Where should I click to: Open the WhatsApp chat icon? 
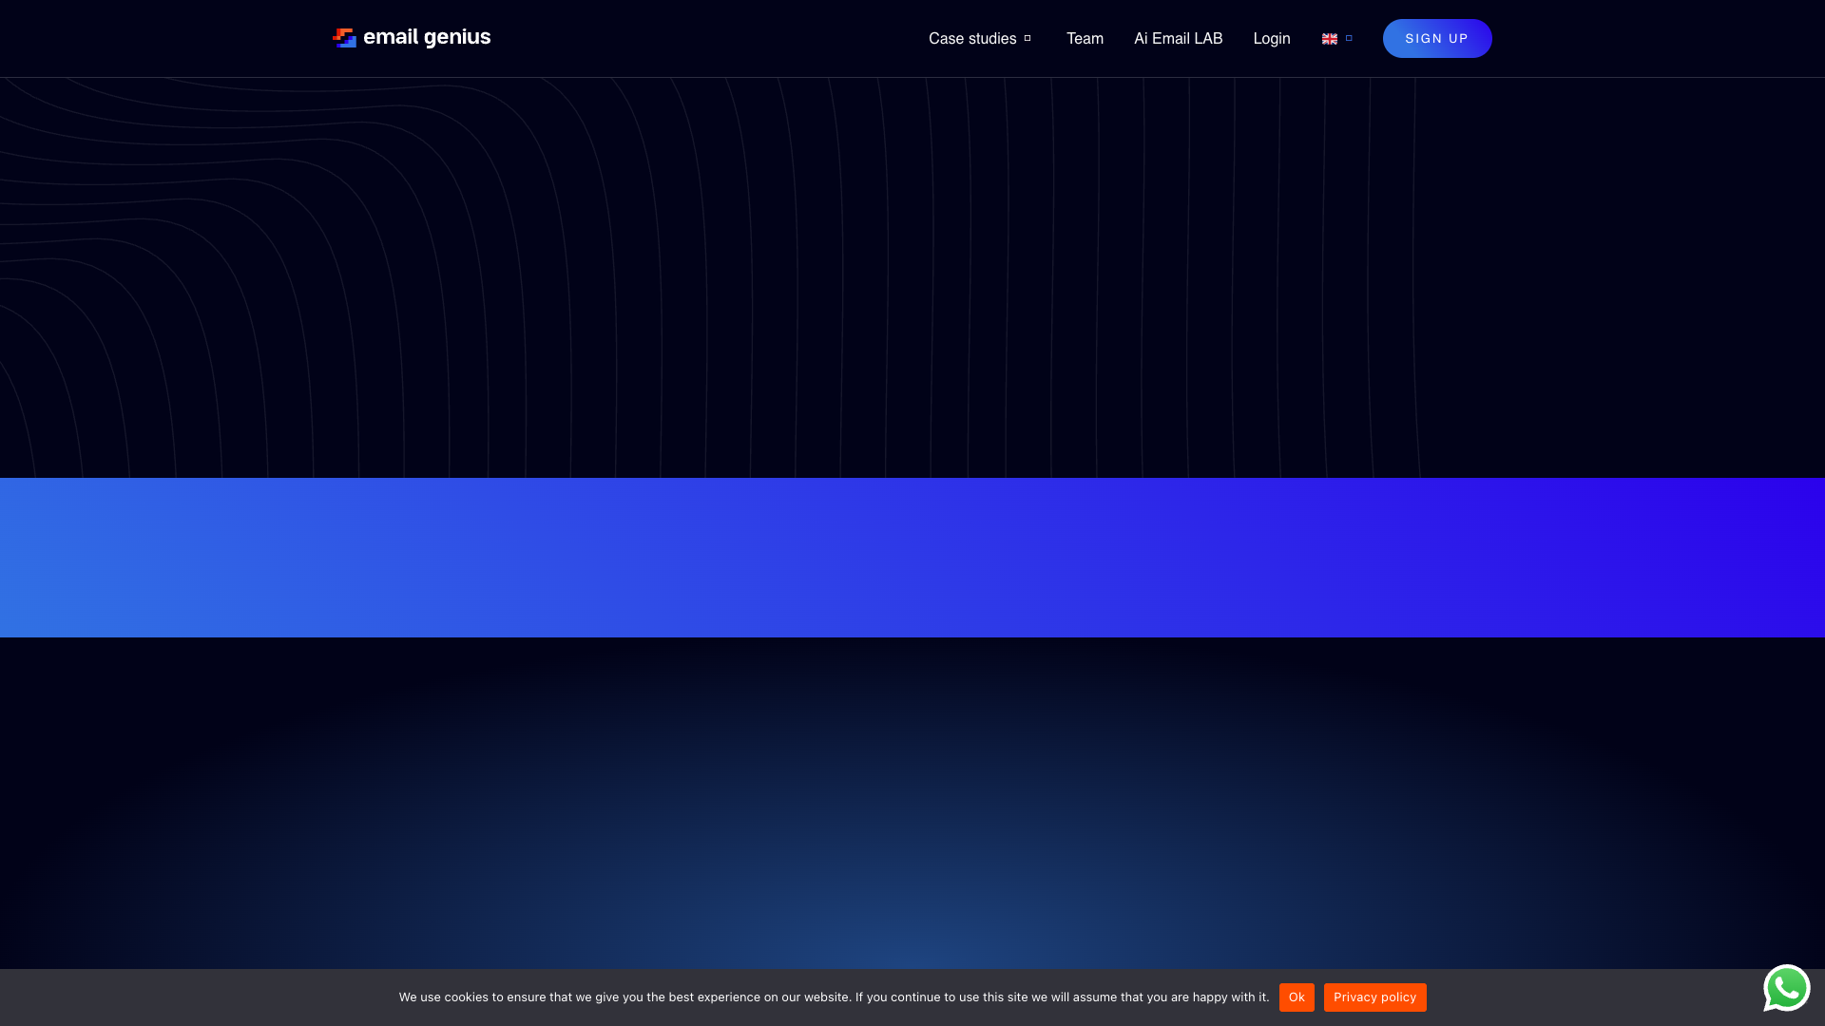[x=1787, y=988]
